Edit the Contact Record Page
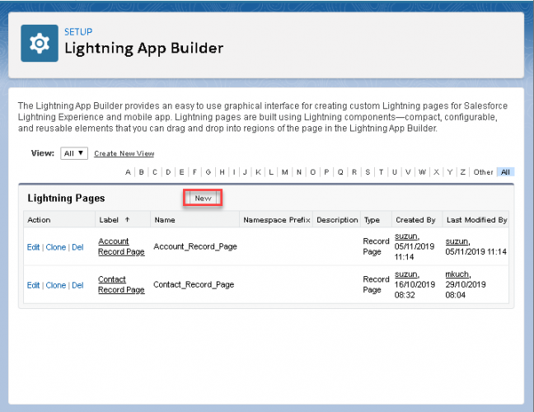The width and height of the screenshot is (534, 412). [33, 285]
